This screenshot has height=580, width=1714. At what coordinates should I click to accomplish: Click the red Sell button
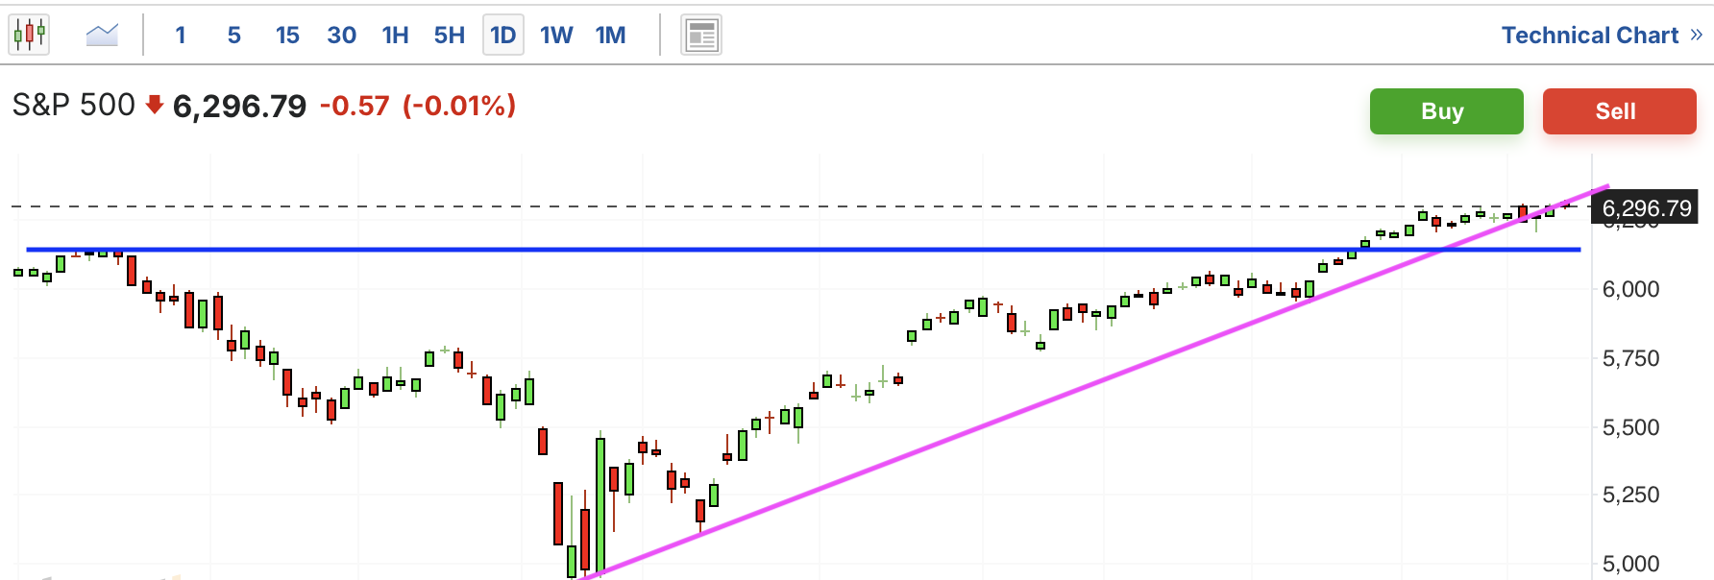(x=1619, y=111)
